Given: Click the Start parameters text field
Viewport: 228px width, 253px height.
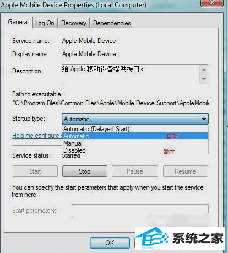Looking at the screenshot, I should click(x=140, y=211).
